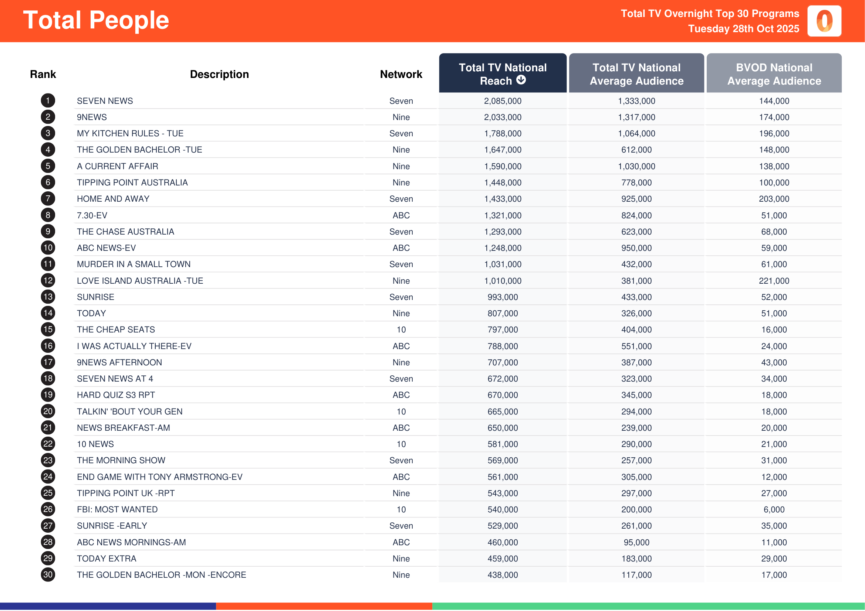Click the rank 15 badge beside THE CHEAP SEATS
The image size is (865, 611).
[47, 329]
